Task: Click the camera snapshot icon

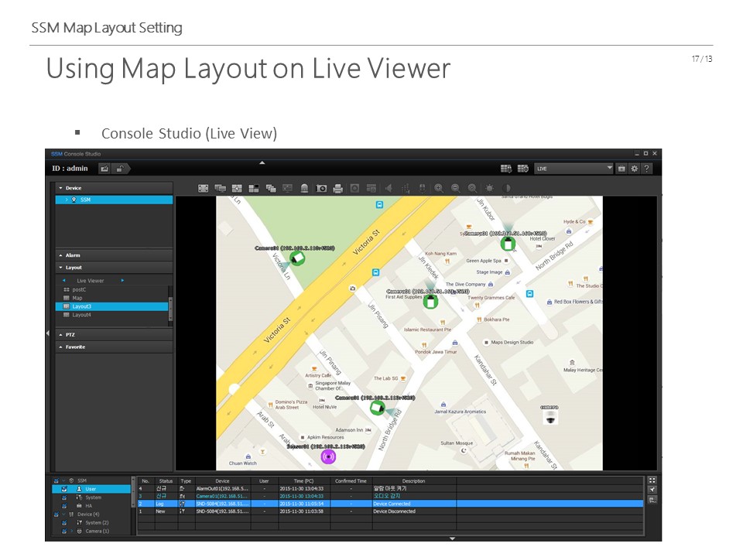Action: 321,189
